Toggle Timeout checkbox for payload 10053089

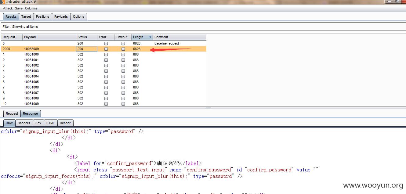(123, 49)
